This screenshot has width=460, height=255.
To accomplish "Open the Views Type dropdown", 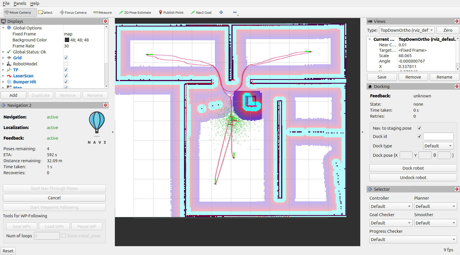I will [x=407, y=30].
